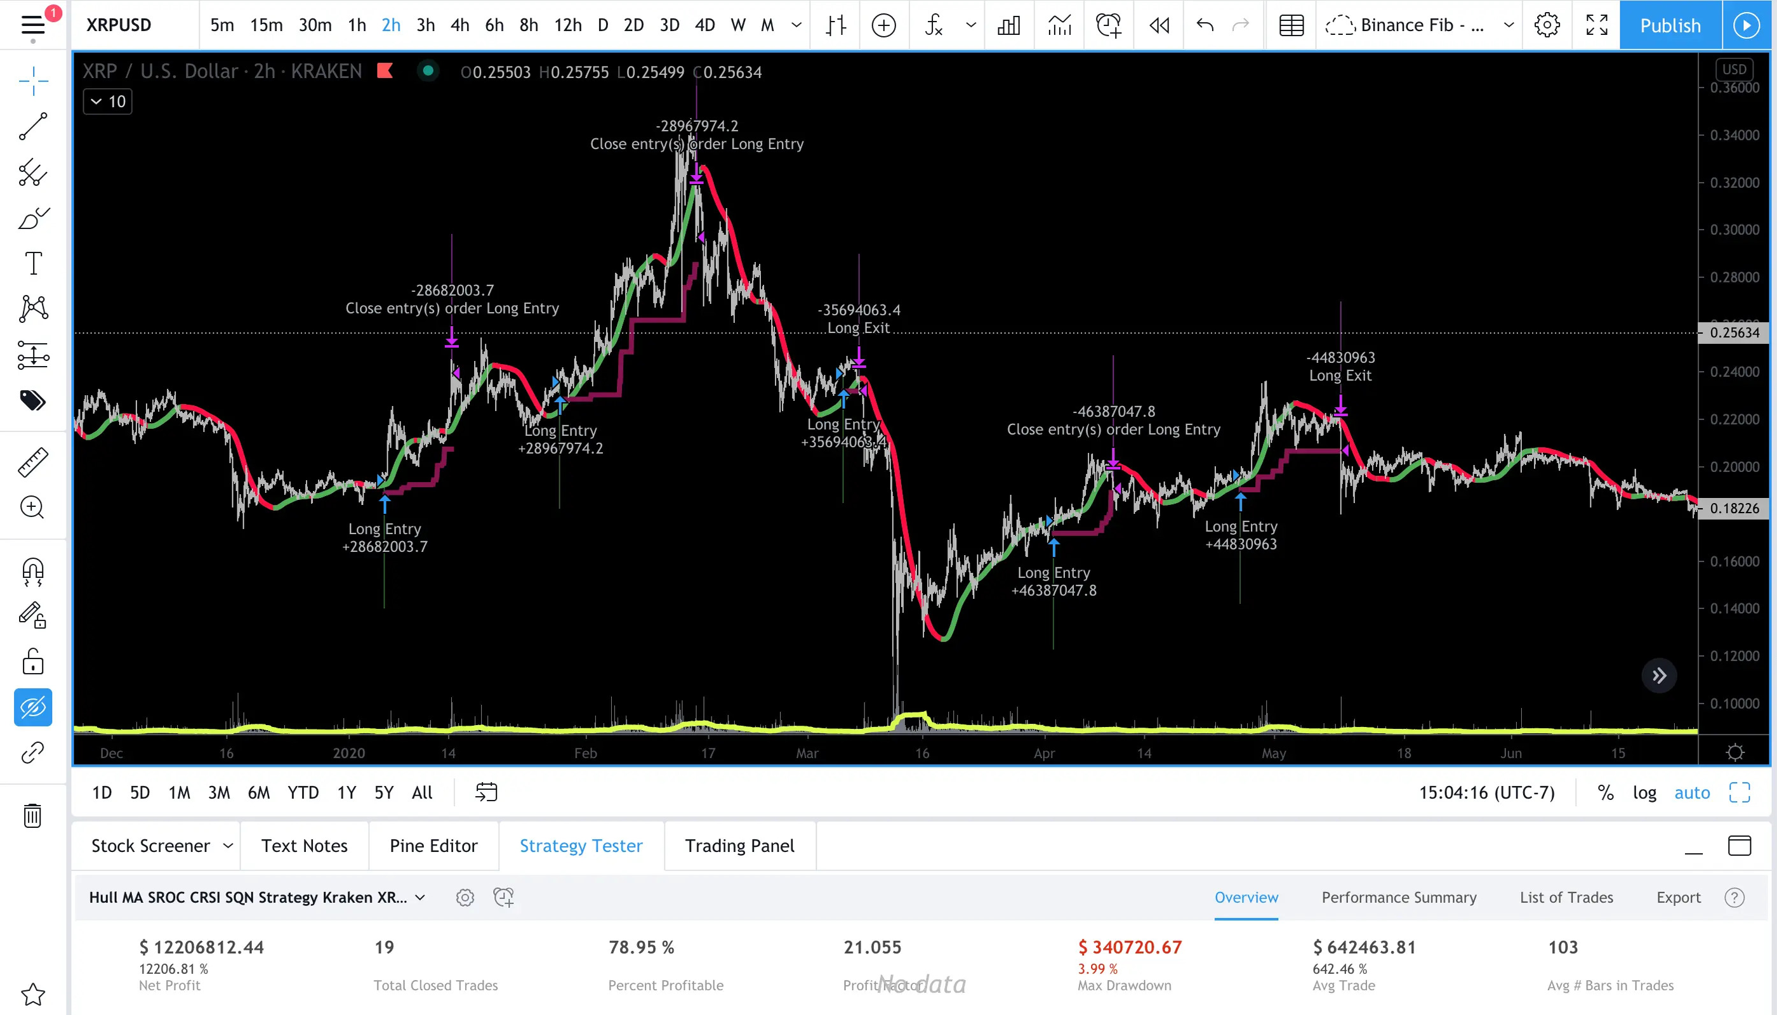Viewport: 1777px width, 1015px height.
Task: Toggle hide all drawing tools eye
Action: click(x=33, y=707)
